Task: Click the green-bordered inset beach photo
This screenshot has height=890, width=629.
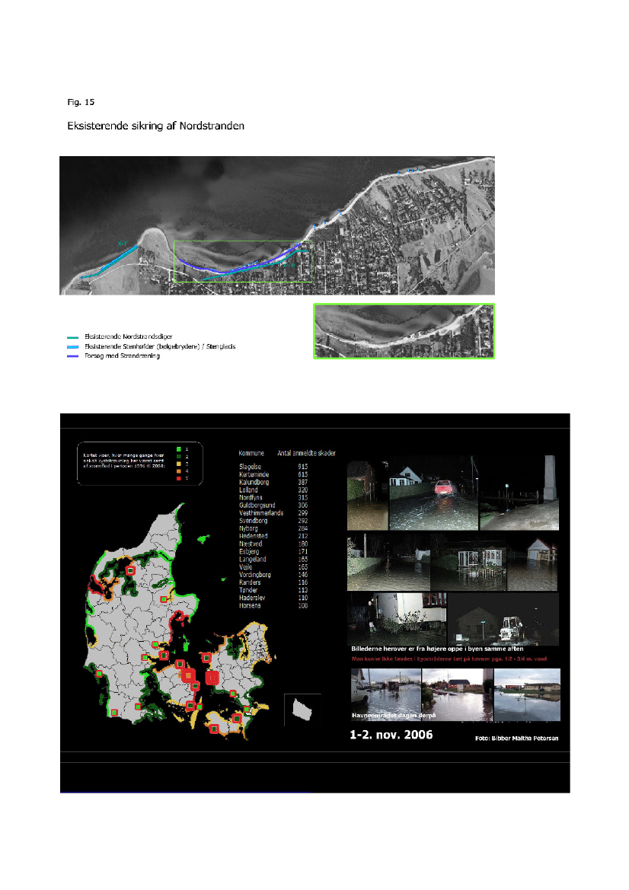Action: [x=404, y=331]
